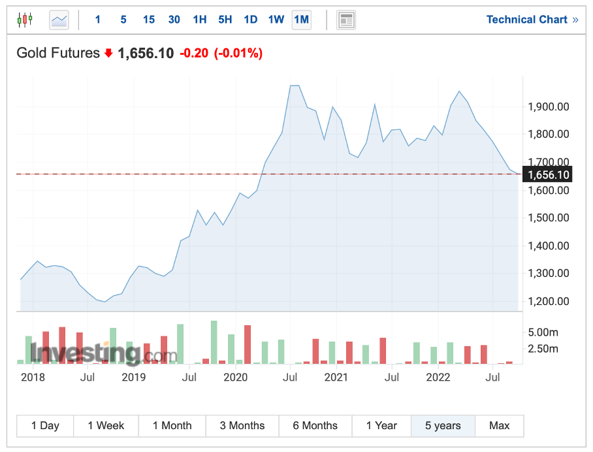Click the 1,656.10 current price marker
593x452 pixels.
point(549,174)
